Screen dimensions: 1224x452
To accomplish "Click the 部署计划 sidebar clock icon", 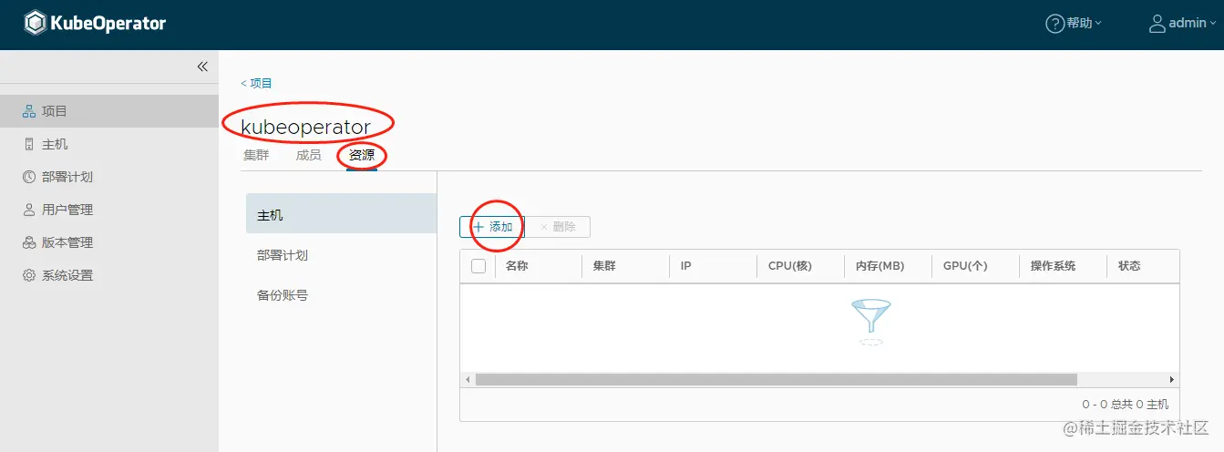I will [x=29, y=177].
